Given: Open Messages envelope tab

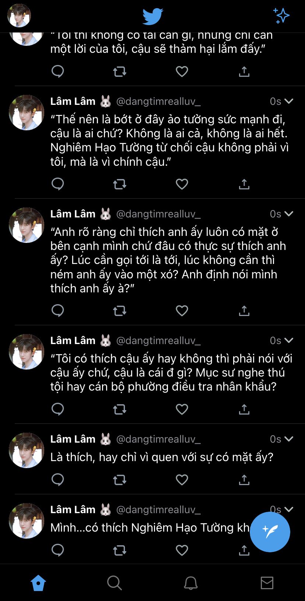Looking at the screenshot, I should 267,583.
